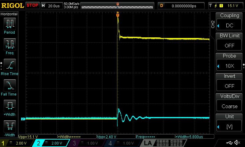The image size is (245, 147).
Task: Select the Period measurement icon
Action: pyautogui.click(x=10, y=24)
